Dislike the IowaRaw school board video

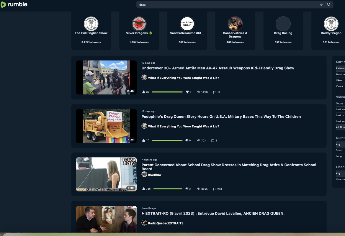pos(187,189)
